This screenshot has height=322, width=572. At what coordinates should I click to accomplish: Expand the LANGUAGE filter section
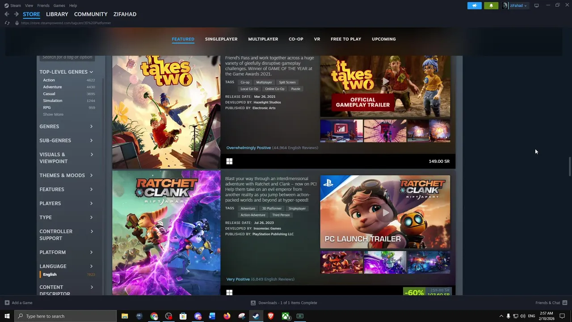[66, 266]
